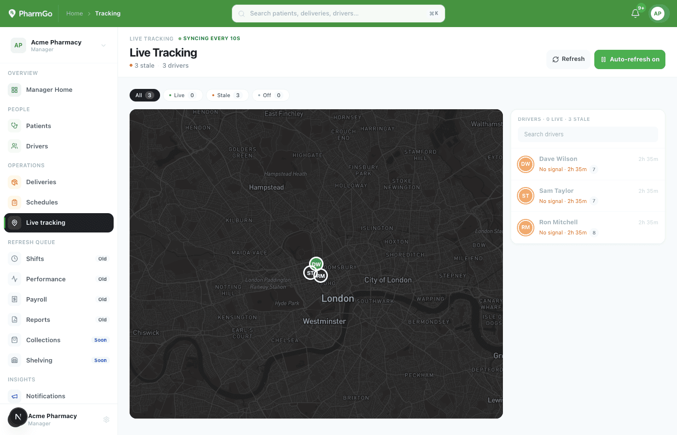Open Drivers in the sidebar
This screenshot has width=677, height=435.
coord(59,146)
